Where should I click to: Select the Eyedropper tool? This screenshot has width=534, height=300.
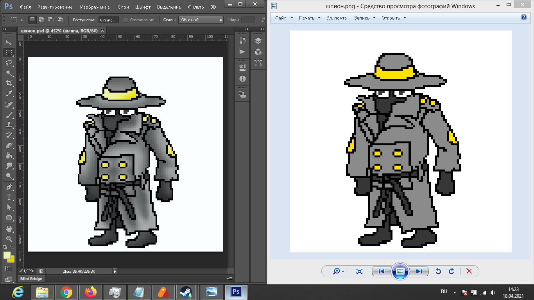point(9,94)
